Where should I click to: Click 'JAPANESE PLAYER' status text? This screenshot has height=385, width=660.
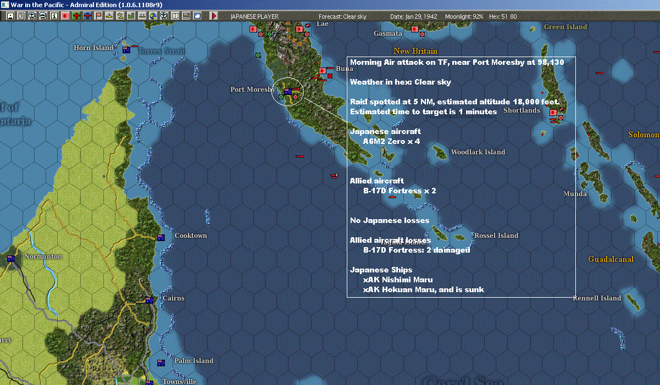point(254,16)
